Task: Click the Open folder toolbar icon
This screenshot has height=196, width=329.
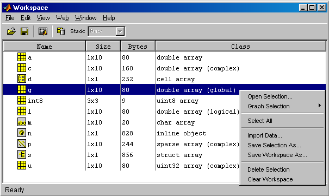Action: click(x=11, y=31)
